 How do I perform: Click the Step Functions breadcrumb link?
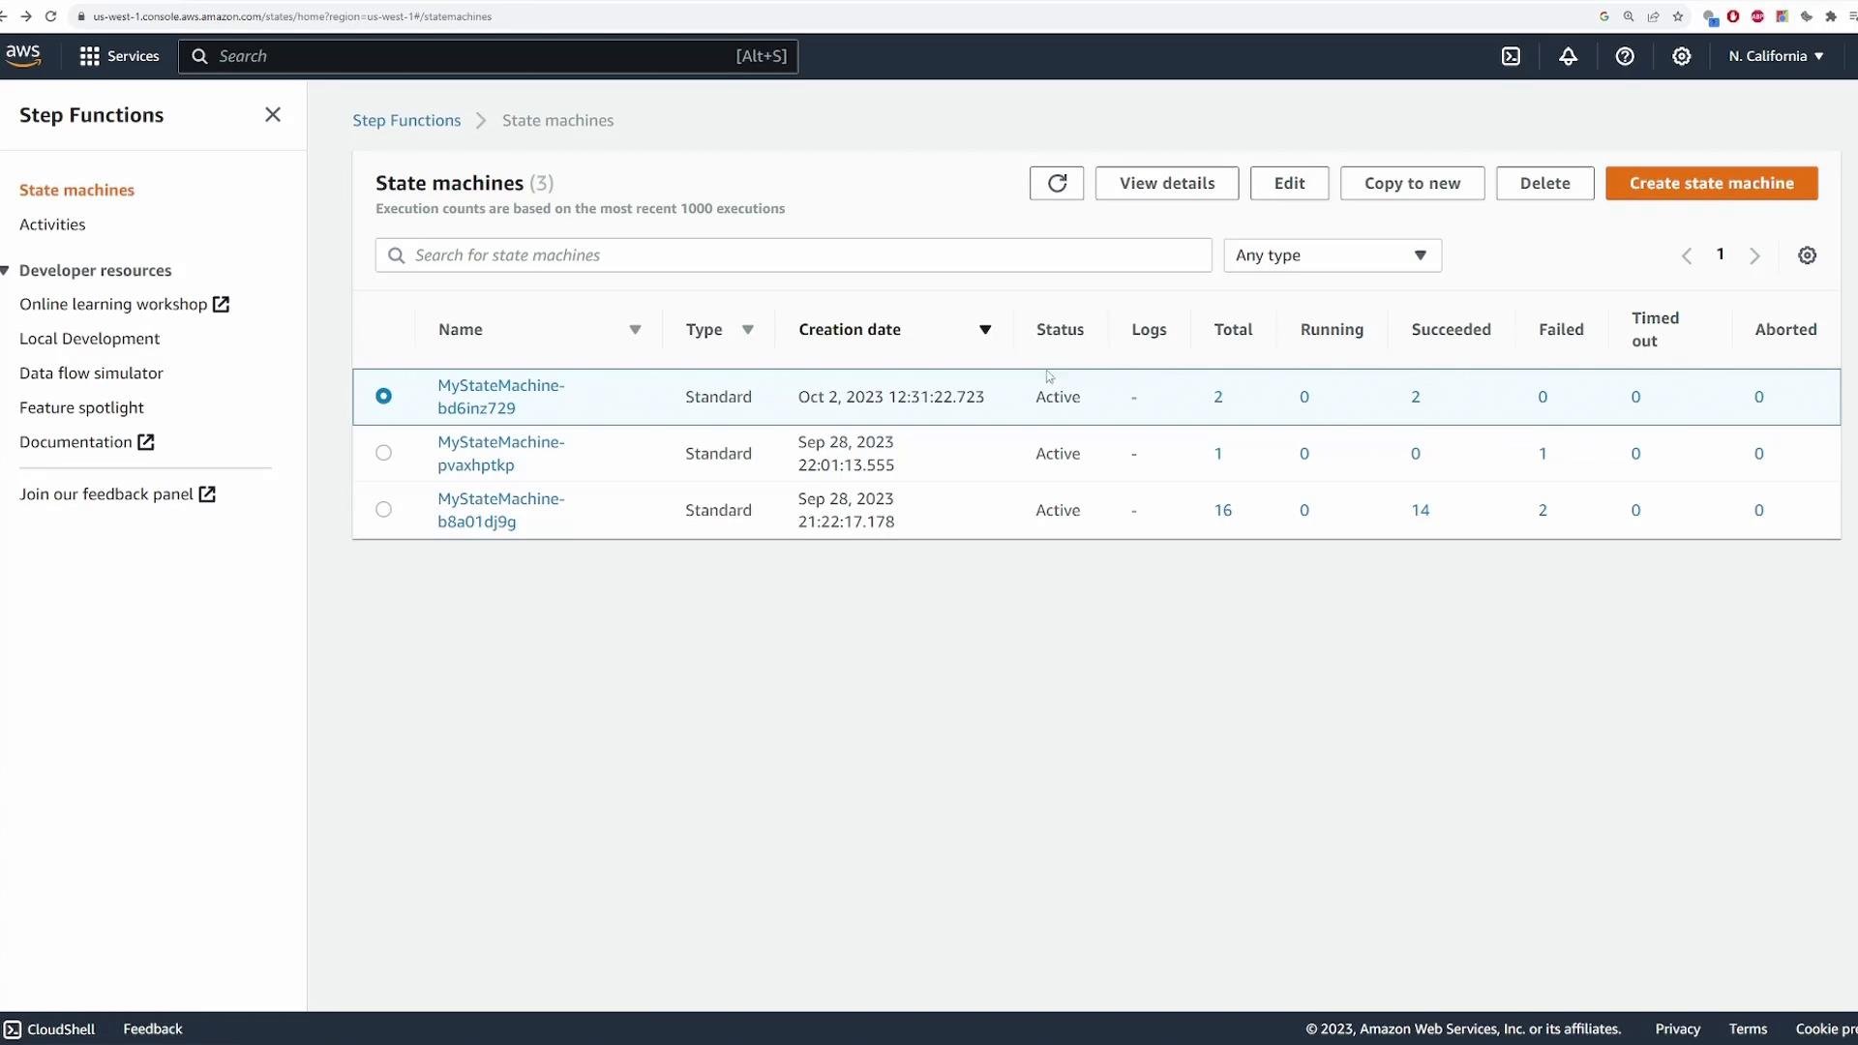[x=406, y=120]
